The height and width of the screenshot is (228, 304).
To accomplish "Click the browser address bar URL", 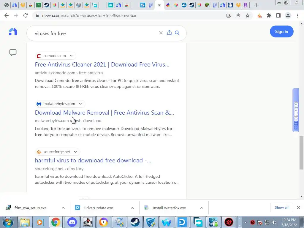I will [x=89, y=15].
